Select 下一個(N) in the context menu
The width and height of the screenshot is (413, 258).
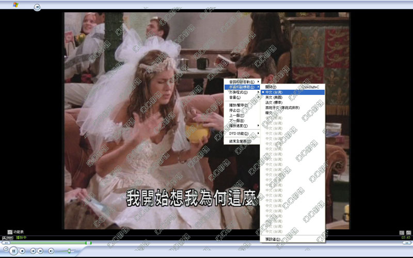242,121
